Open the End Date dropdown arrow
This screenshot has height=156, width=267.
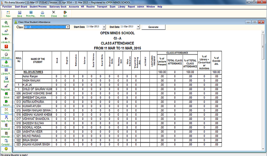[x=137, y=27]
